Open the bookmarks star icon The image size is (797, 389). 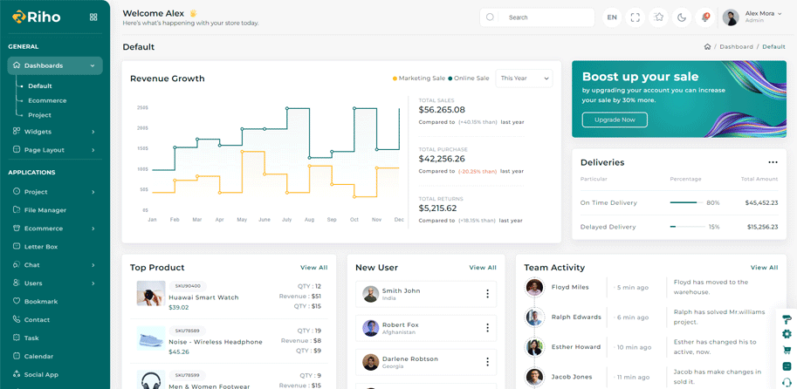pyautogui.click(x=658, y=17)
